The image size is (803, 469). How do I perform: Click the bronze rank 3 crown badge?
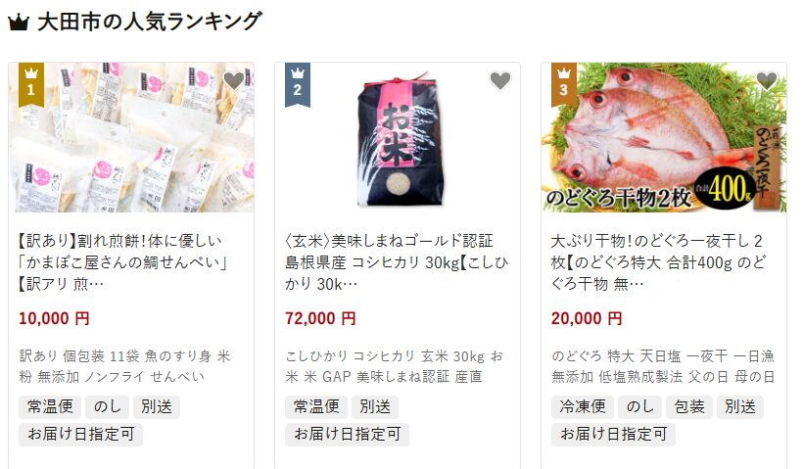click(x=564, y=84)
